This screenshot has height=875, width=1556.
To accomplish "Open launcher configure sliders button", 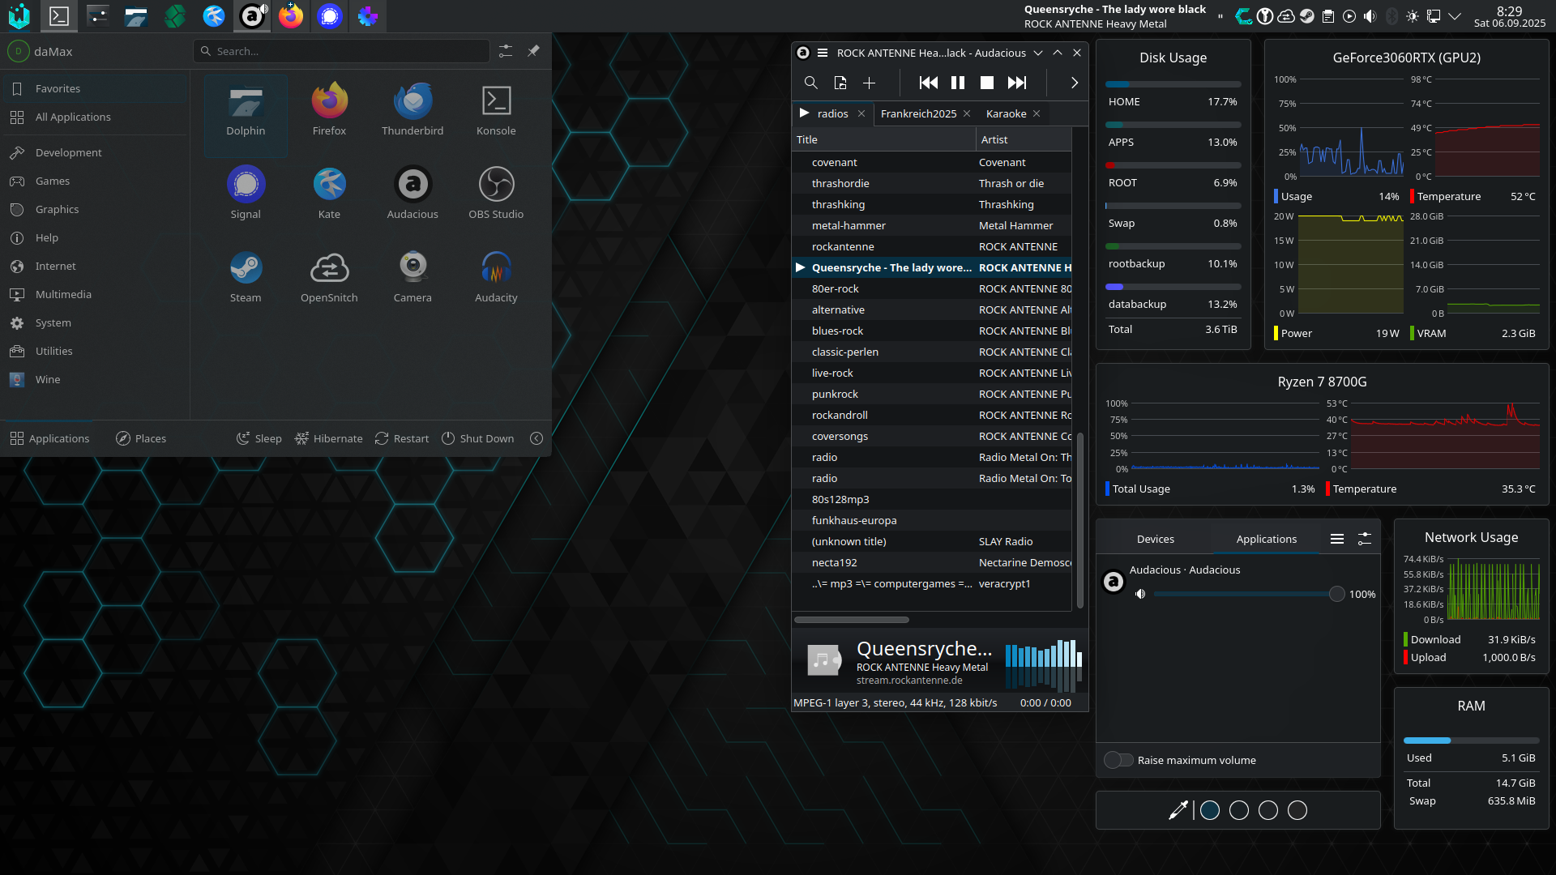I will coord(506,51).
